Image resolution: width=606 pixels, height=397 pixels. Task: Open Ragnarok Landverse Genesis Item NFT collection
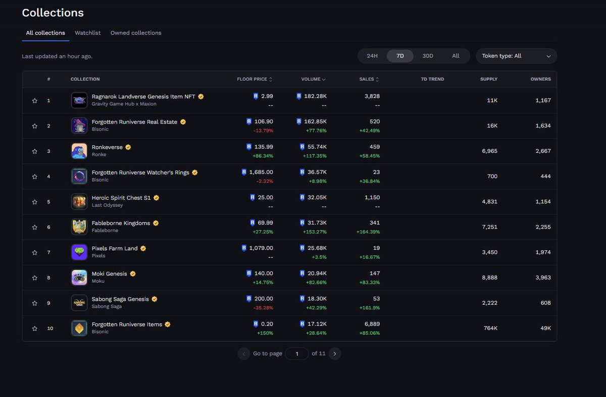click(143, 96)
